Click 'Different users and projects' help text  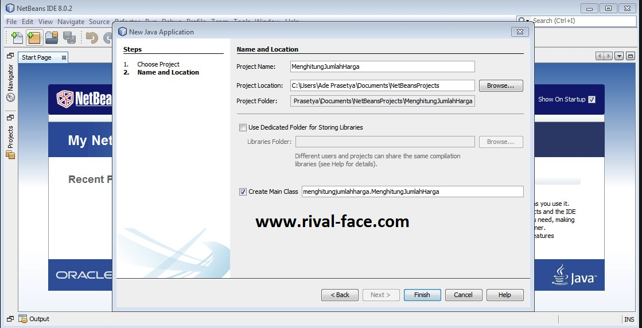coord(378,161)
